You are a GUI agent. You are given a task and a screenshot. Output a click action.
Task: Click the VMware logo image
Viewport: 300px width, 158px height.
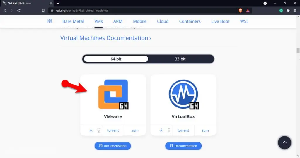coord(113,94)
